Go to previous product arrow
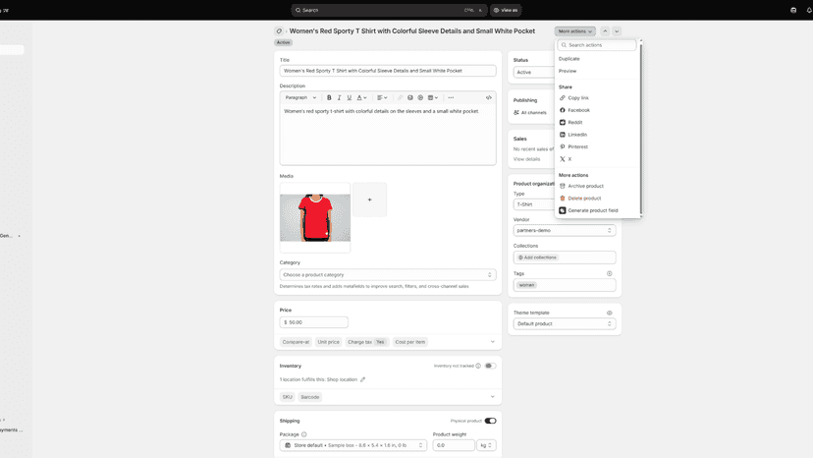The width and height of the screenshot is (813, 458). (605, 31)
